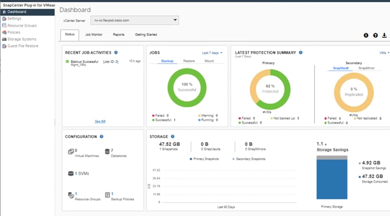Click the 4.92 GB Snapshot Savings value

click(x=371, y=163)
